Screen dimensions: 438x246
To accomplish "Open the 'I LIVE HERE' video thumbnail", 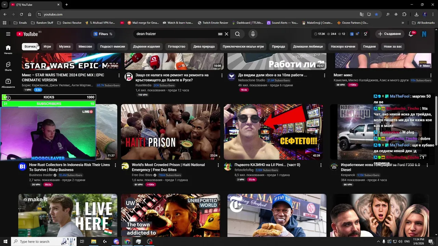I will coord(68,215).
